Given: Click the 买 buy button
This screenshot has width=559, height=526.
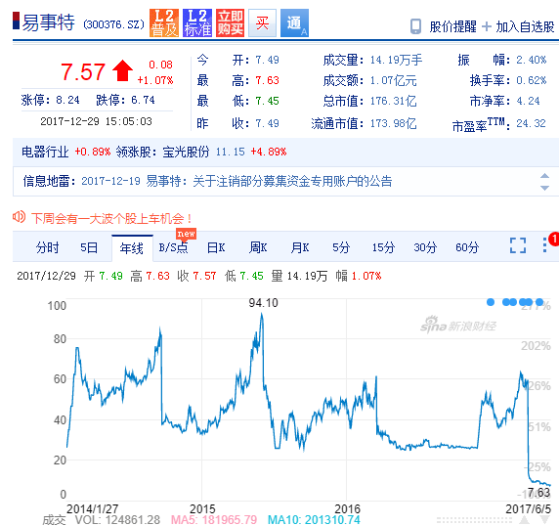Looking at the screenshot, I should (262, 22).
